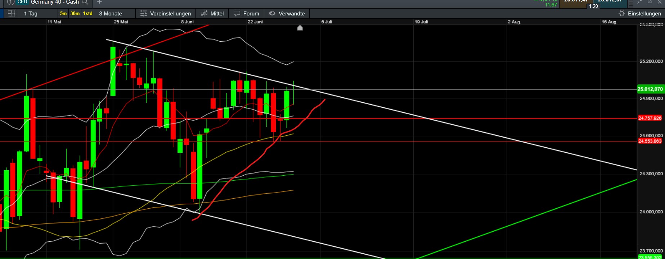665x259 pixels.
Task: Open the Mittel price type menu
Action: [x=212, y=14]
